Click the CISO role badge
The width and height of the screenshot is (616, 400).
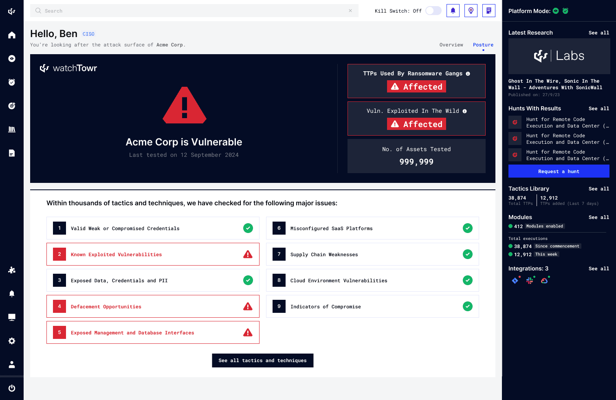click(x=88, y=34)
